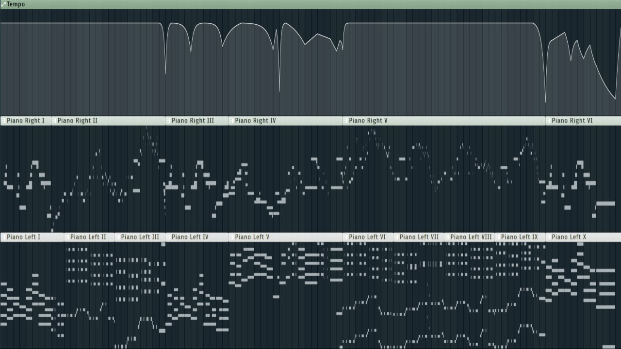Open the Piano Left X clip menu icon
This screenshot has height=349, width=621.
click(x=548, y=238)
